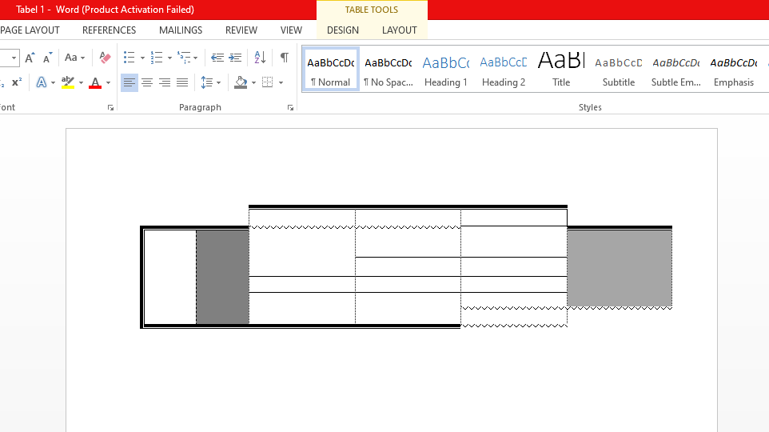Apply red font color

click(95, 82)
